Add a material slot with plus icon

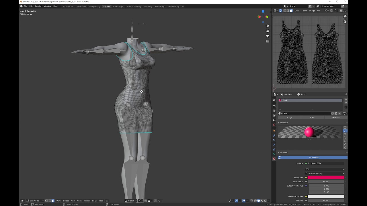point(346,100)
